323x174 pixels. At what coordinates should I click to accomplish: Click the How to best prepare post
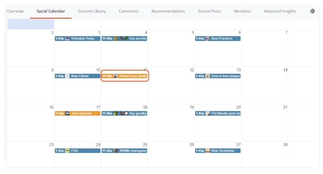click(x=218, y=76)
